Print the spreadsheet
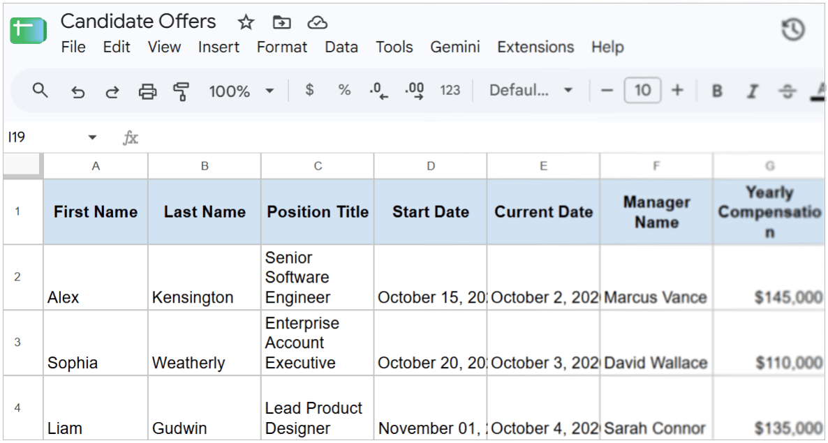This screenshot has height=443, width=828. pyautogui.click(x=147, y=92)
